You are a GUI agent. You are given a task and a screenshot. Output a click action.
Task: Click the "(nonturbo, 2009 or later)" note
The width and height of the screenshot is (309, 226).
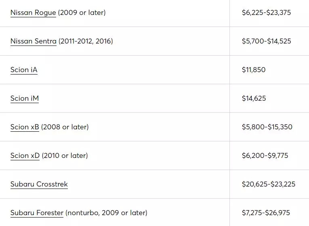pos(106,213)
